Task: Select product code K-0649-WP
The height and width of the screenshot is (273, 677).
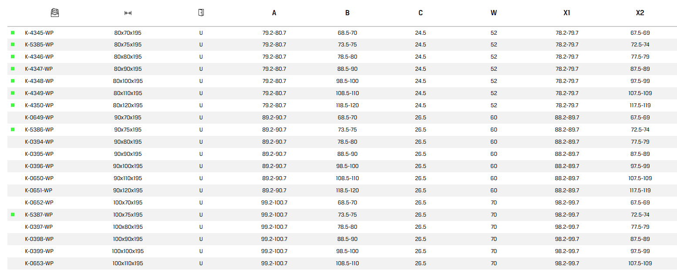Action: pyautogui.click(x=39, y=118)
